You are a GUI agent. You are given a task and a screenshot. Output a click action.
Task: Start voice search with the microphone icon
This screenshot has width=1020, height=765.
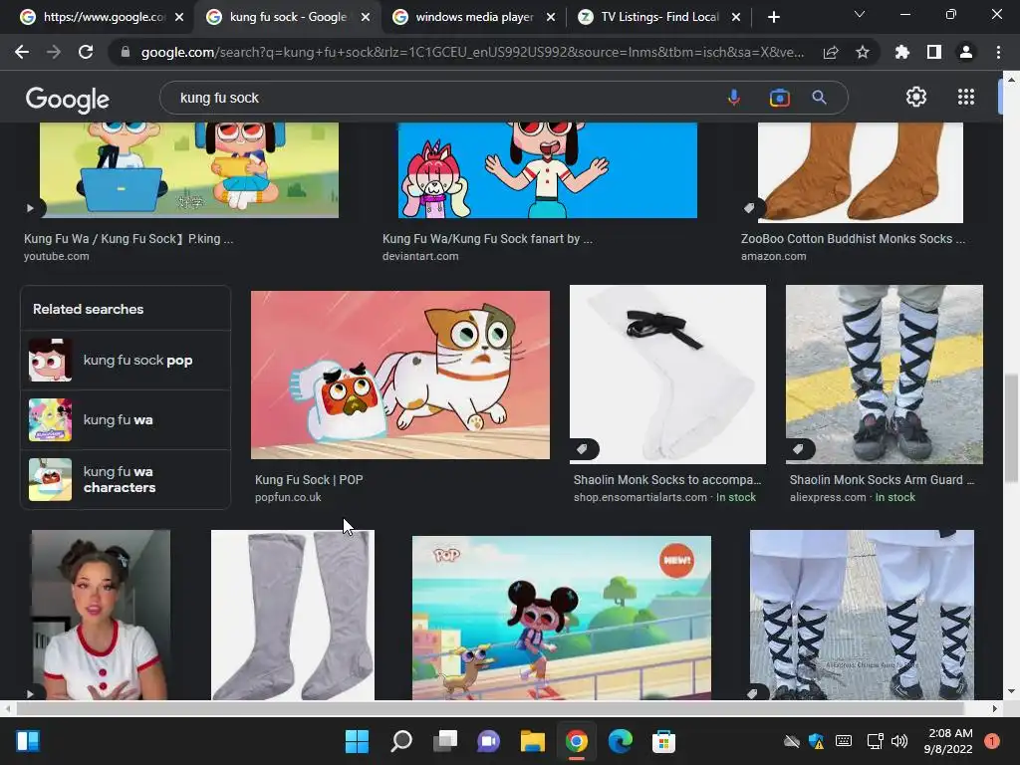coord(734,98)
